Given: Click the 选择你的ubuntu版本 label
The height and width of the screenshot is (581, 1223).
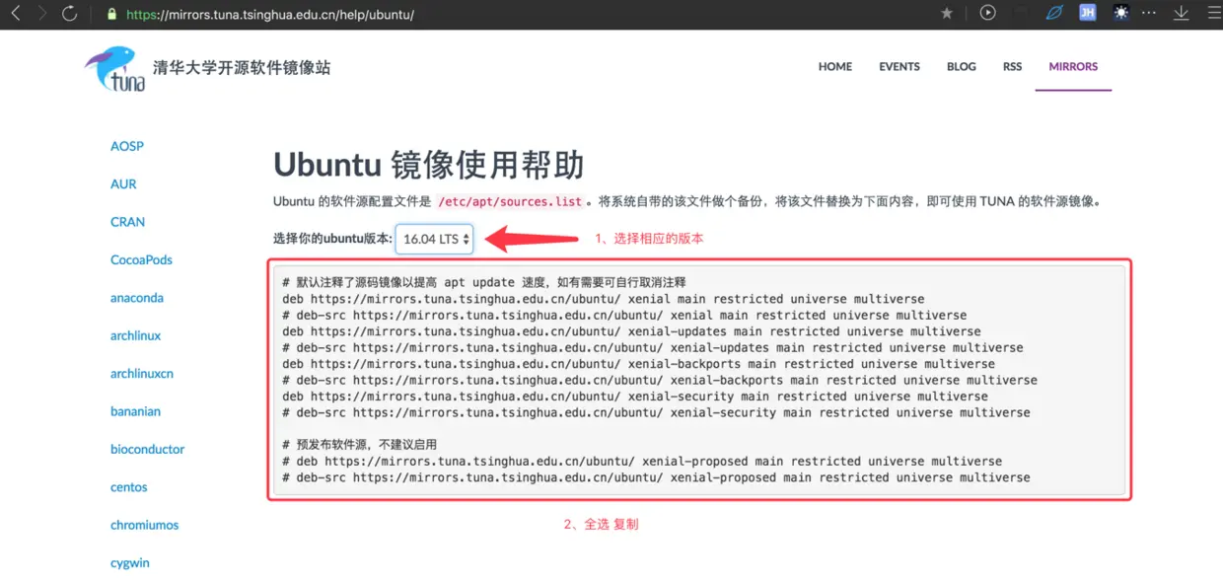Looking at the screenshot, I should click(332, 239).
